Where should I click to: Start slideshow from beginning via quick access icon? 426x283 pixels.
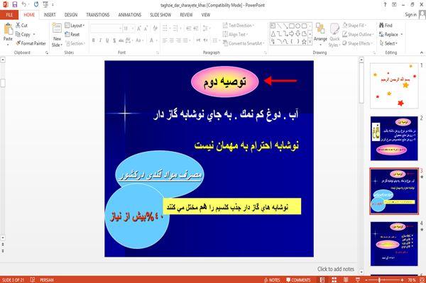(45, 5)
